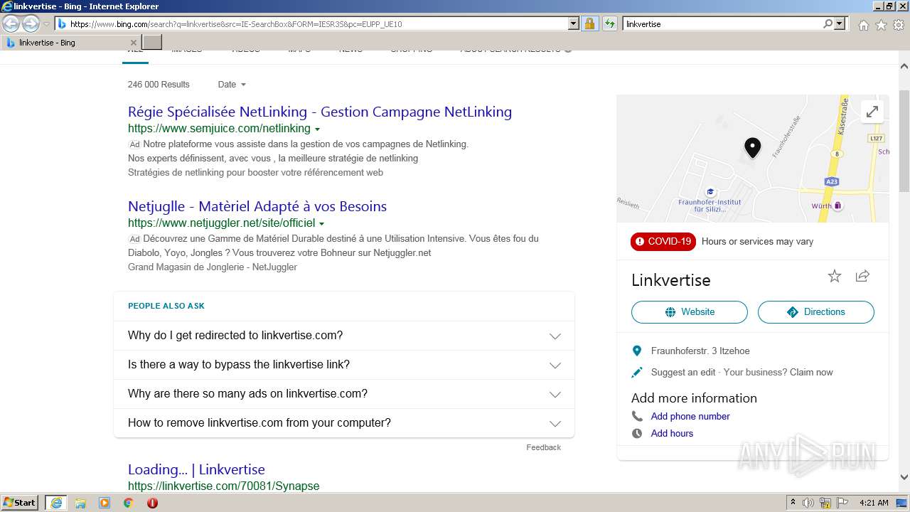Open the Favorites star icon
Image resolution: width=910 pixels, height=512 pixels.
[x=881, y=25]
